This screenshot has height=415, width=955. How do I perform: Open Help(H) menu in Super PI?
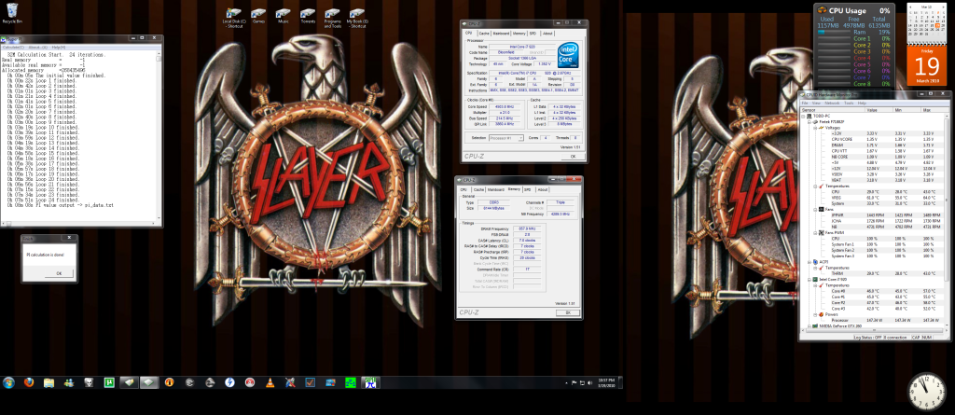[59, 47]
